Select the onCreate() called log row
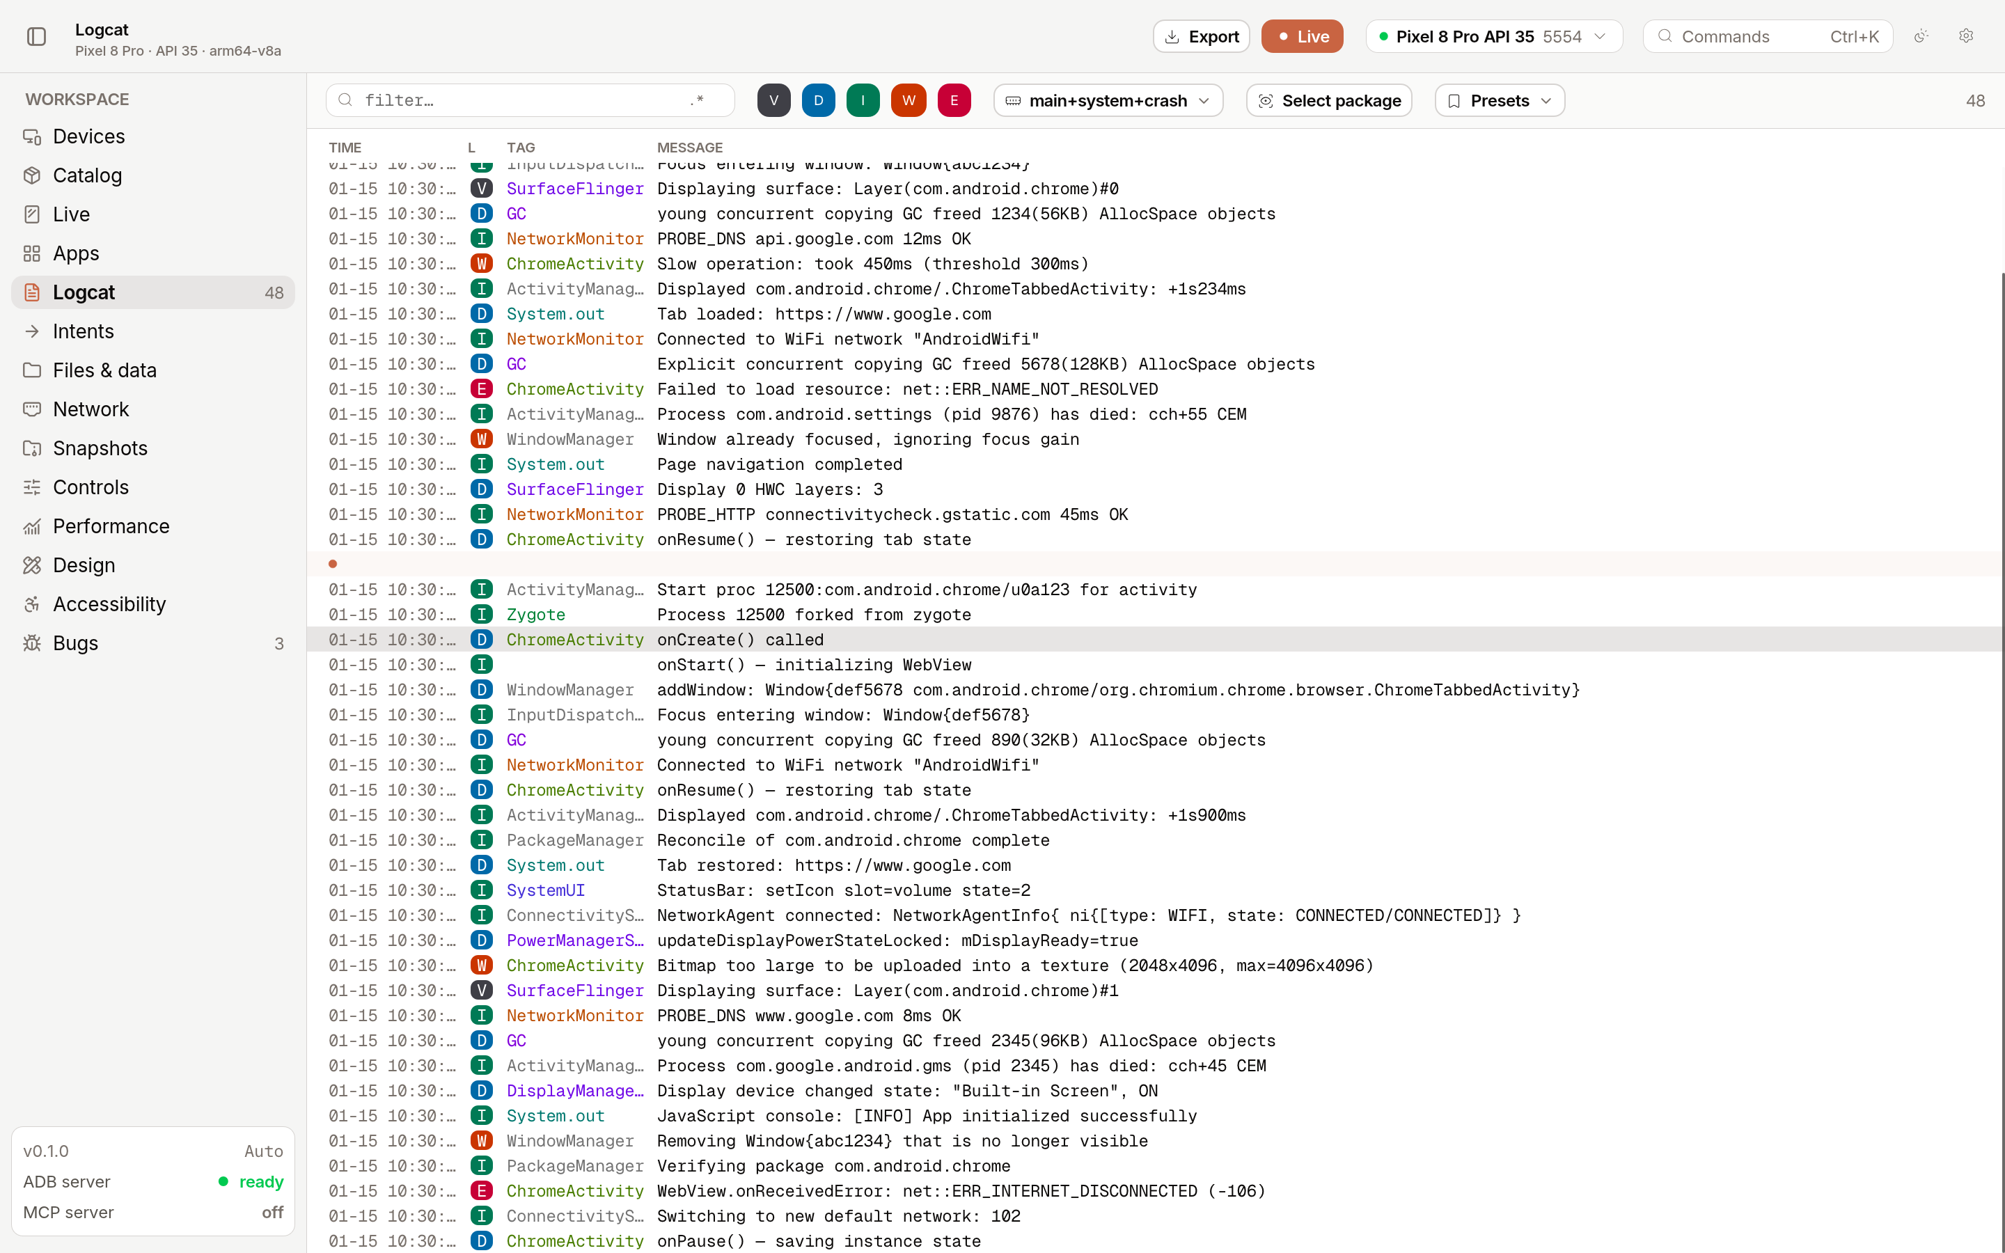Viewport: 2005px width, 1253px height. pos(1154,639)
